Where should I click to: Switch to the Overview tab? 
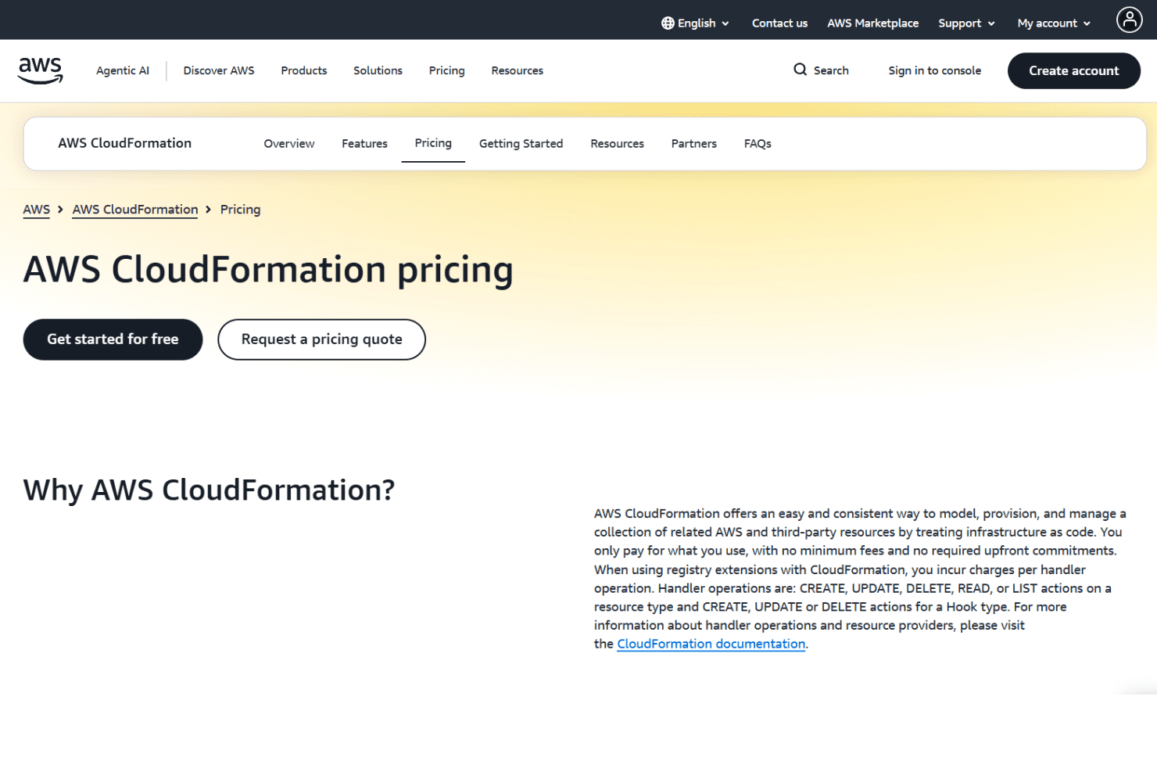click(x=289, y=144)
